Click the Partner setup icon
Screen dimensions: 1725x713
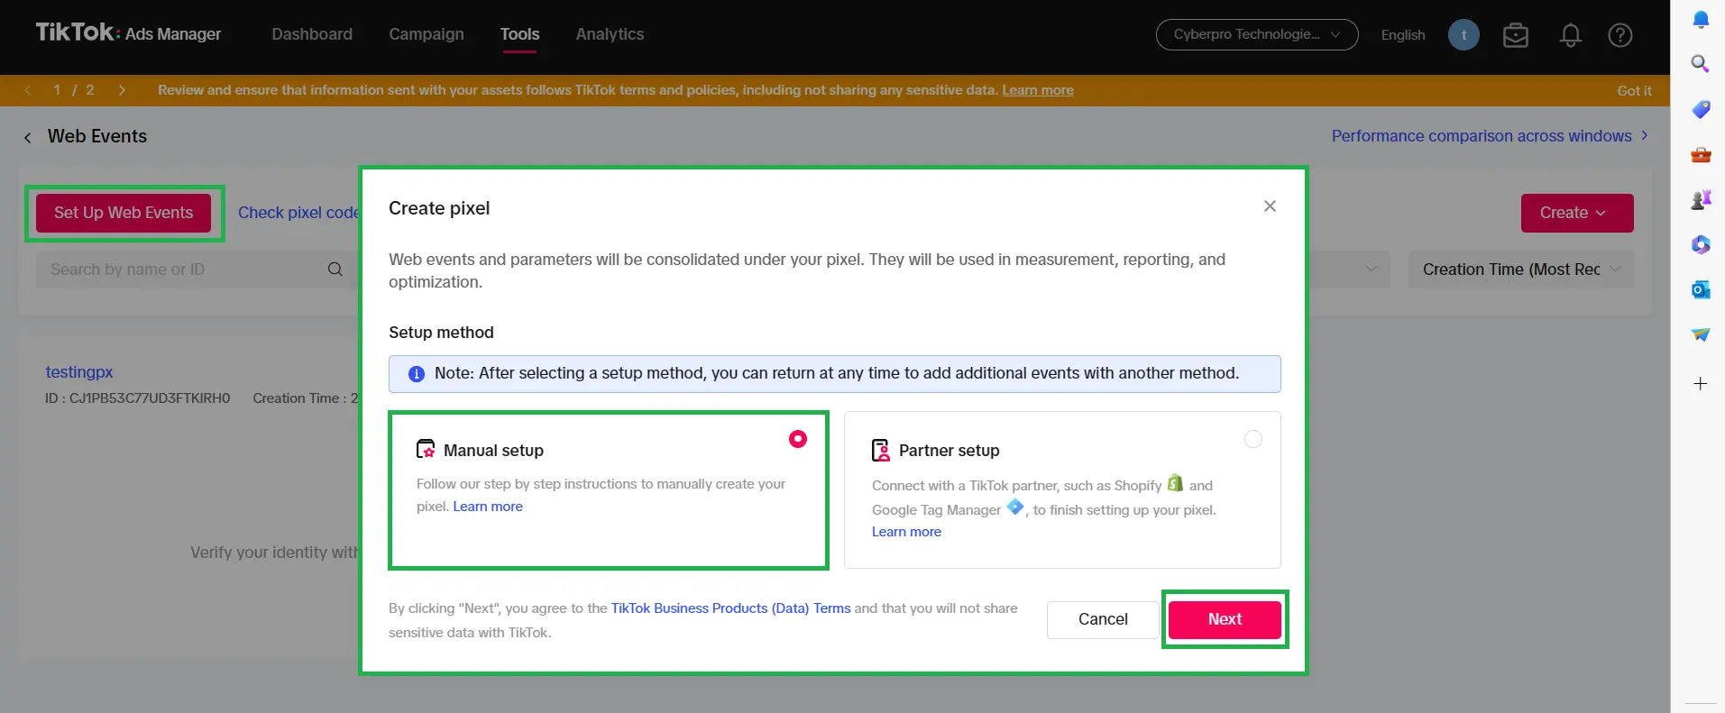click(x=881, y=450)
